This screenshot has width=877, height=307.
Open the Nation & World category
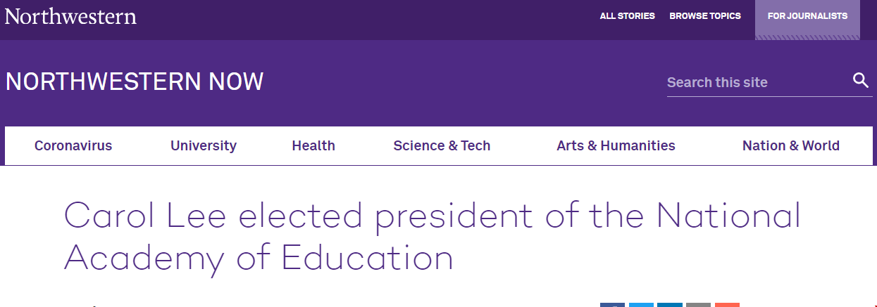pyautogui.click(x=791, y=145)
